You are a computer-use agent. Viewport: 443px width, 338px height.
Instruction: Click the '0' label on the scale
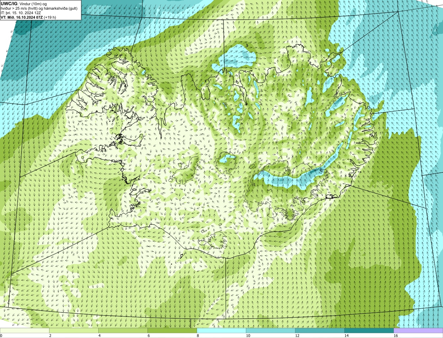click(1, 336)
